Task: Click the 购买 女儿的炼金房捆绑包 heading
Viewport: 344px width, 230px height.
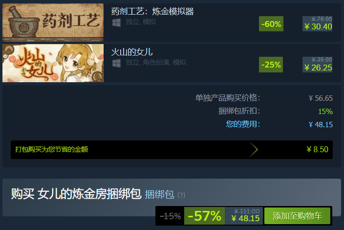Action: pyautogui.click(x=76, y=194)
